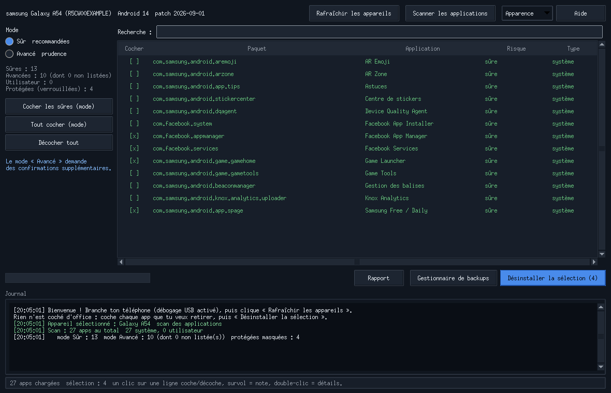Viewport: 611px width, 393px height.
Task: Uncheck the box for com.samsung.android.game.gamehome
Action: [x=134, y=161]
